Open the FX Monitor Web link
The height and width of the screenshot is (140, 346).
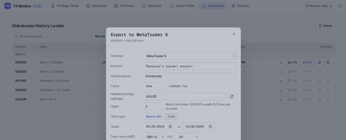pyautogui.click(x=319, y=6)
